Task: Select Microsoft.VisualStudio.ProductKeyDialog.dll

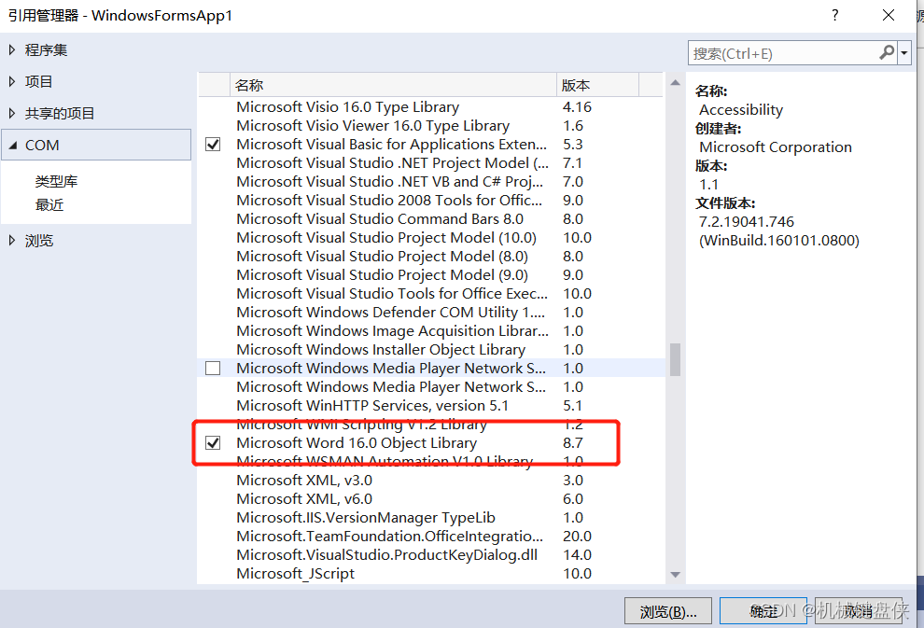Action: [431, 555]
